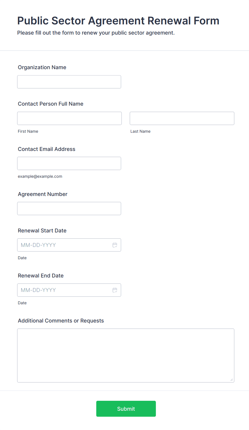This screenshot has height=430, width=249.
Task: Open the Renewal End Date calendar icon
Action: 115,290
